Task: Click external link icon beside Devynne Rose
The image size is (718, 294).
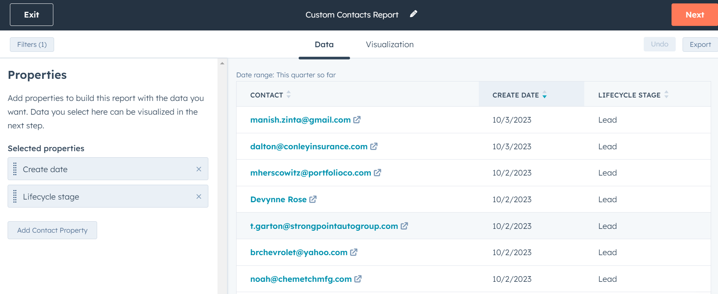Action: click(x=313, y=200)
